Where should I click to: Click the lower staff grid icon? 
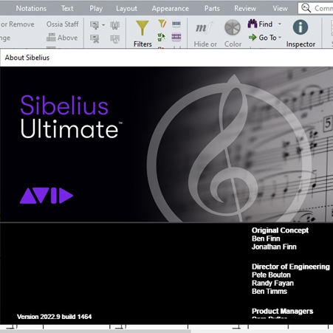114,38
